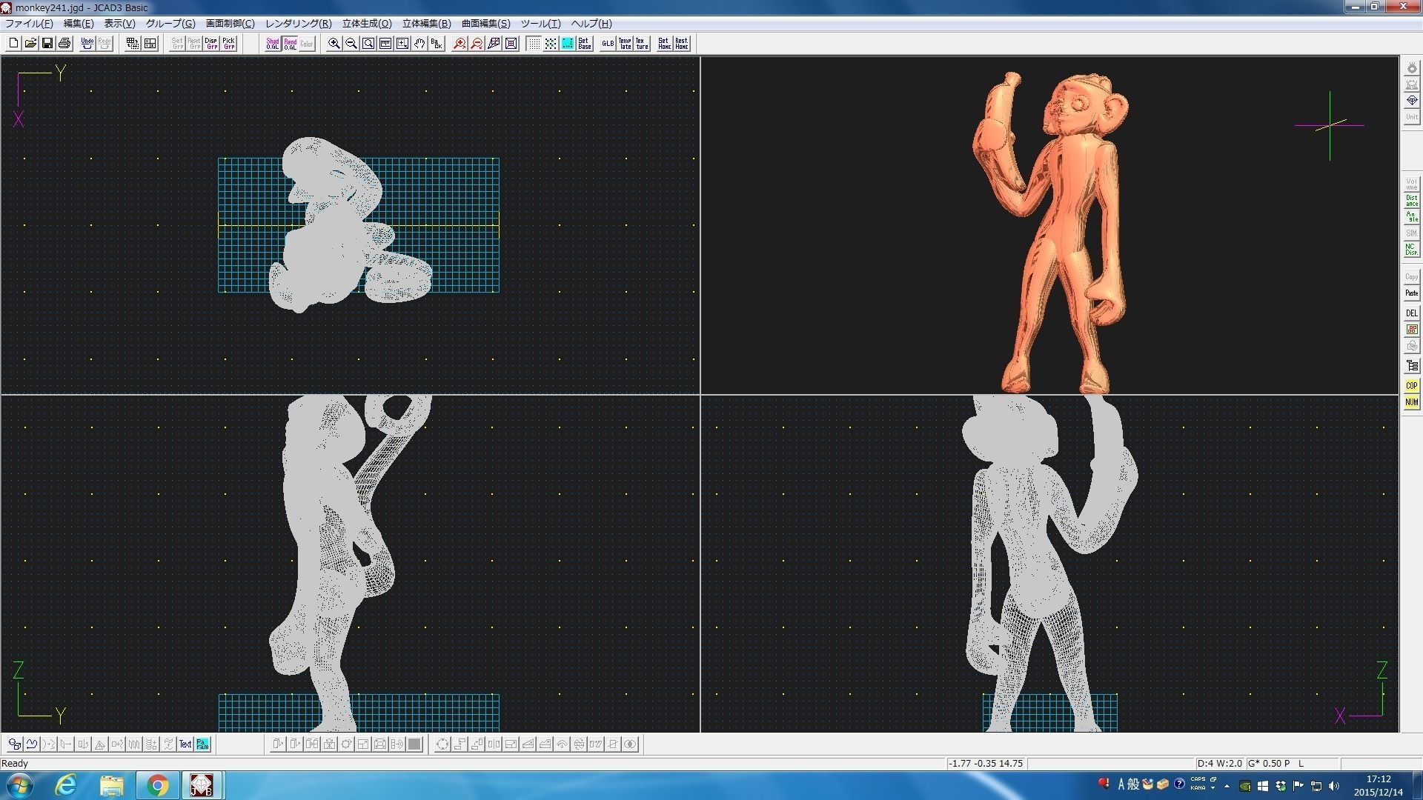Image resolution: width=1423 pixels, height=800 pixels.
Task: Click the Distance measurement button
Action: (1411, 201)
